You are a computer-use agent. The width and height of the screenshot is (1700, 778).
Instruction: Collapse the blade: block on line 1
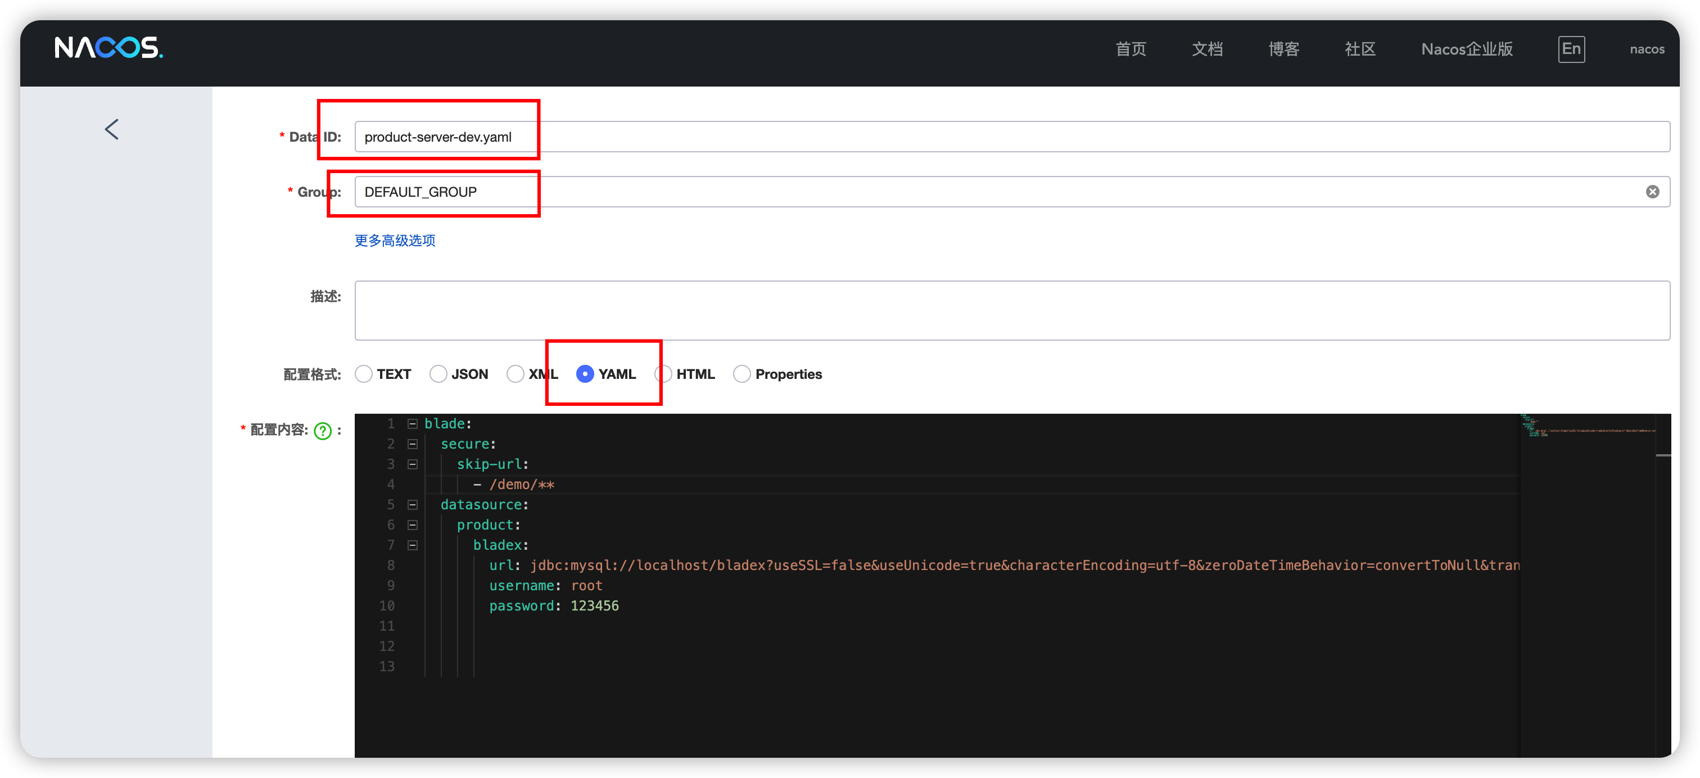click(413, 424)
